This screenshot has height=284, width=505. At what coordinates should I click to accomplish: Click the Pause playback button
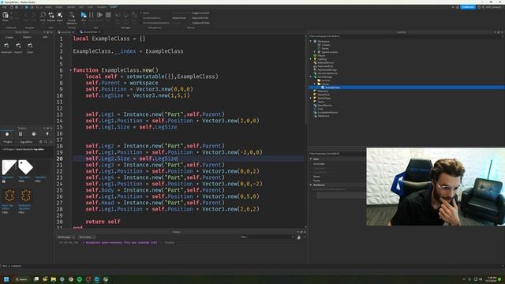coord(92,16)
